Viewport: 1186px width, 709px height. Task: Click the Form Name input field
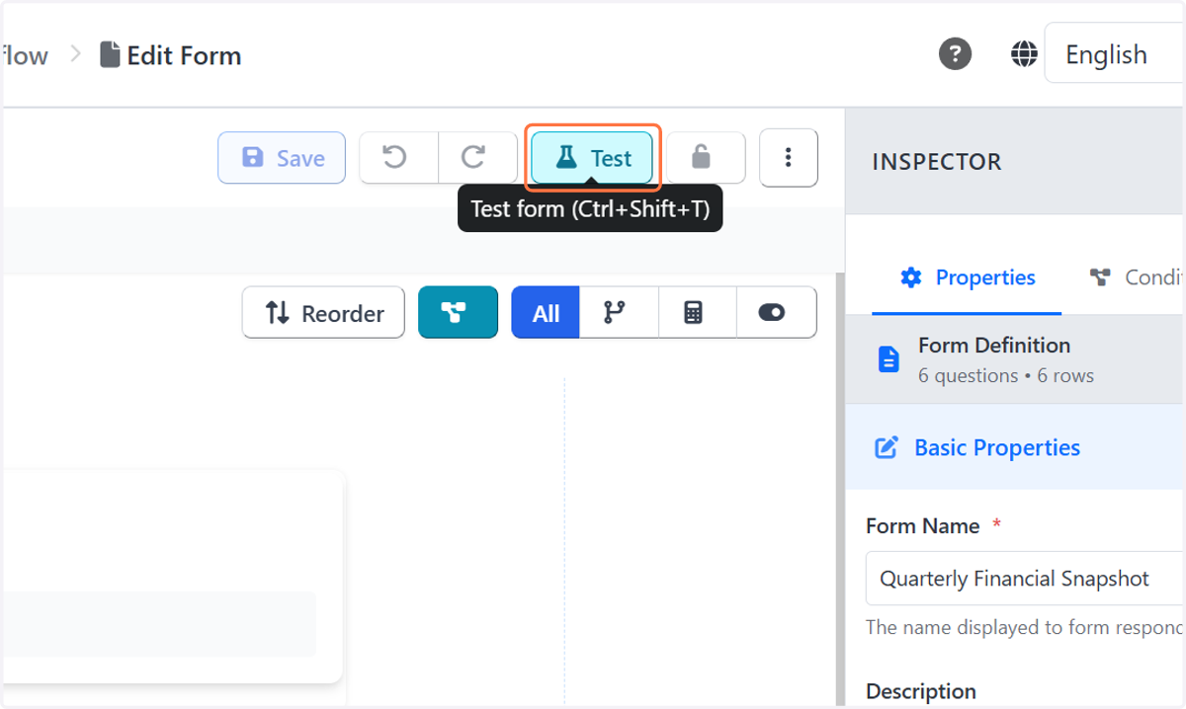tap(1026, 579)
